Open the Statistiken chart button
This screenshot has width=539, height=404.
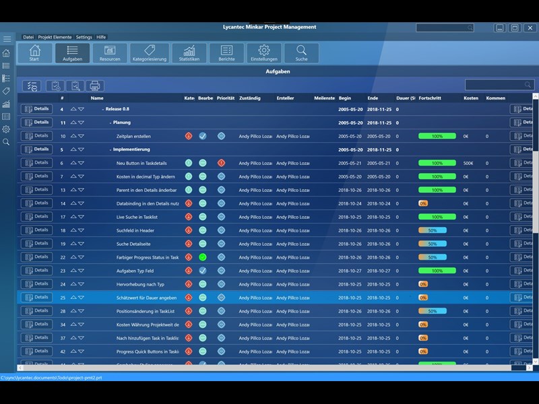[189, 53]
